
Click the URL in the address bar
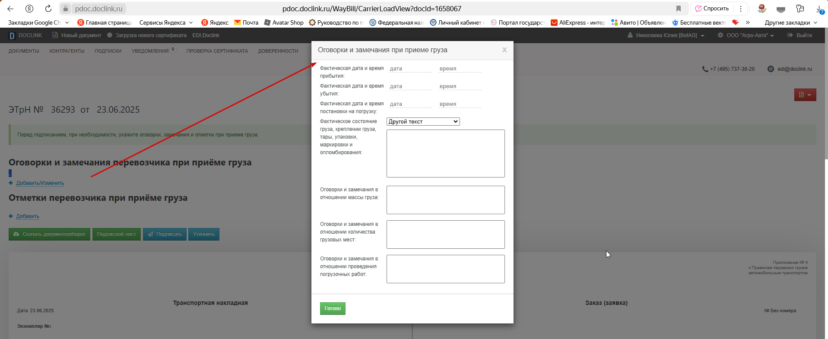(371, 9)
